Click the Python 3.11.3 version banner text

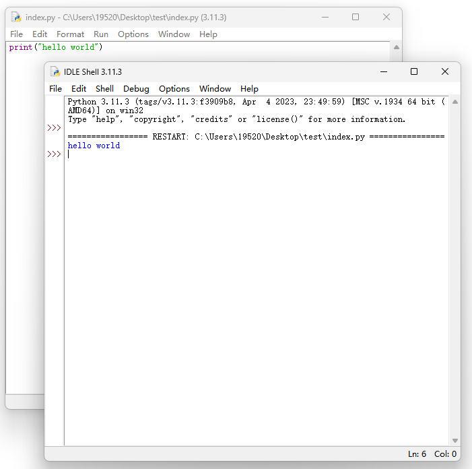[257, 106]
